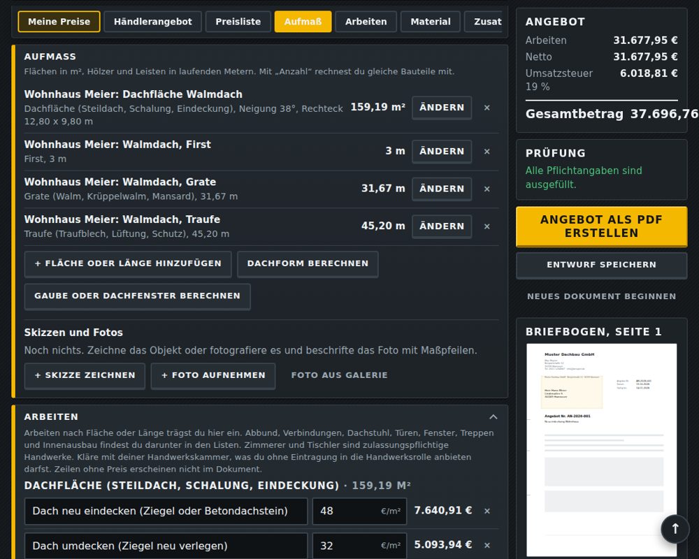Open the Meine Preise tab

coord(59,22)
